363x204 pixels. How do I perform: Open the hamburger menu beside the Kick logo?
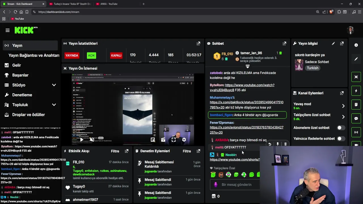pyautogui.click(x=8, y=30)
